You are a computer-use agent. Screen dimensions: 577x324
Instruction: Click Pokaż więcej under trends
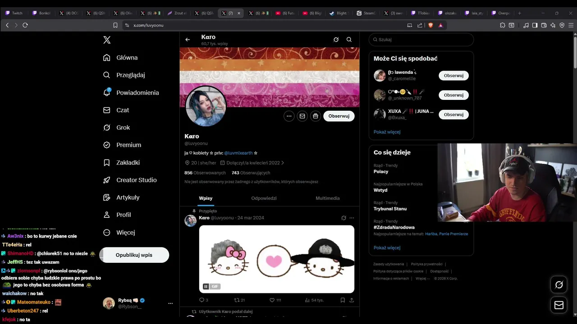point(387,247)
